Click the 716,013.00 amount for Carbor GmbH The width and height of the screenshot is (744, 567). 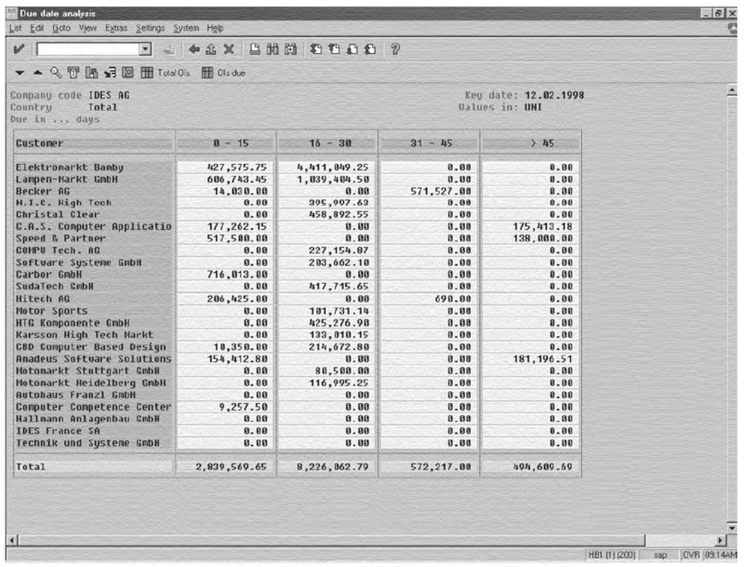[237, 275]
